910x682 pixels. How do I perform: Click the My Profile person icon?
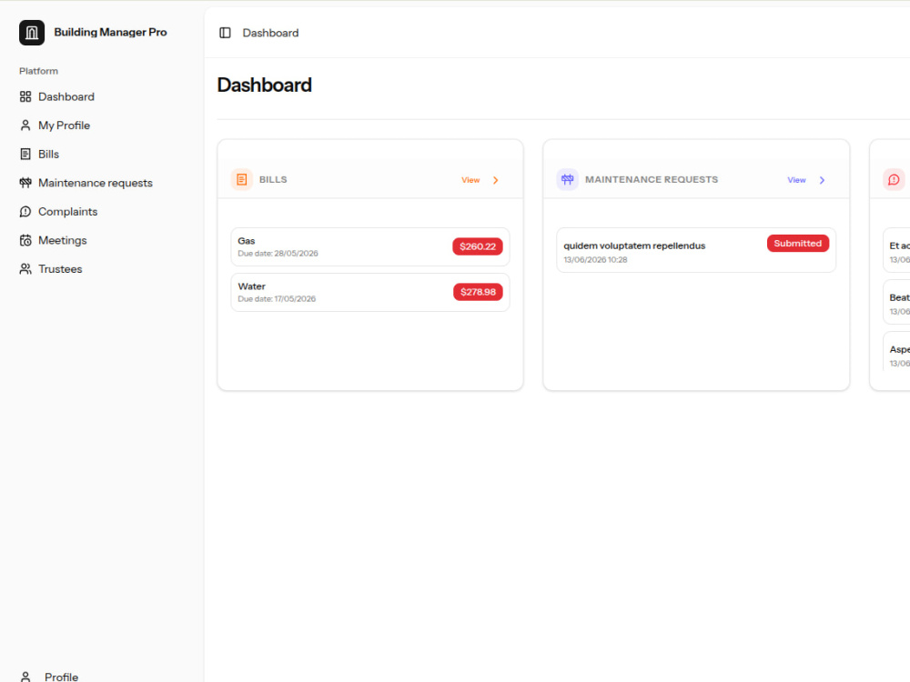click(x=25, y=125)
